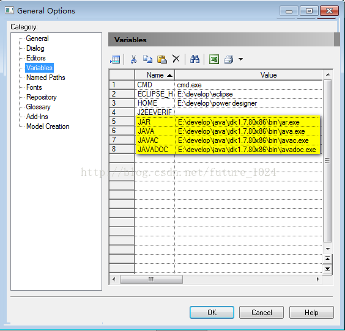
Task: Click the JAVAC value cell
Action: pos(248,140)
